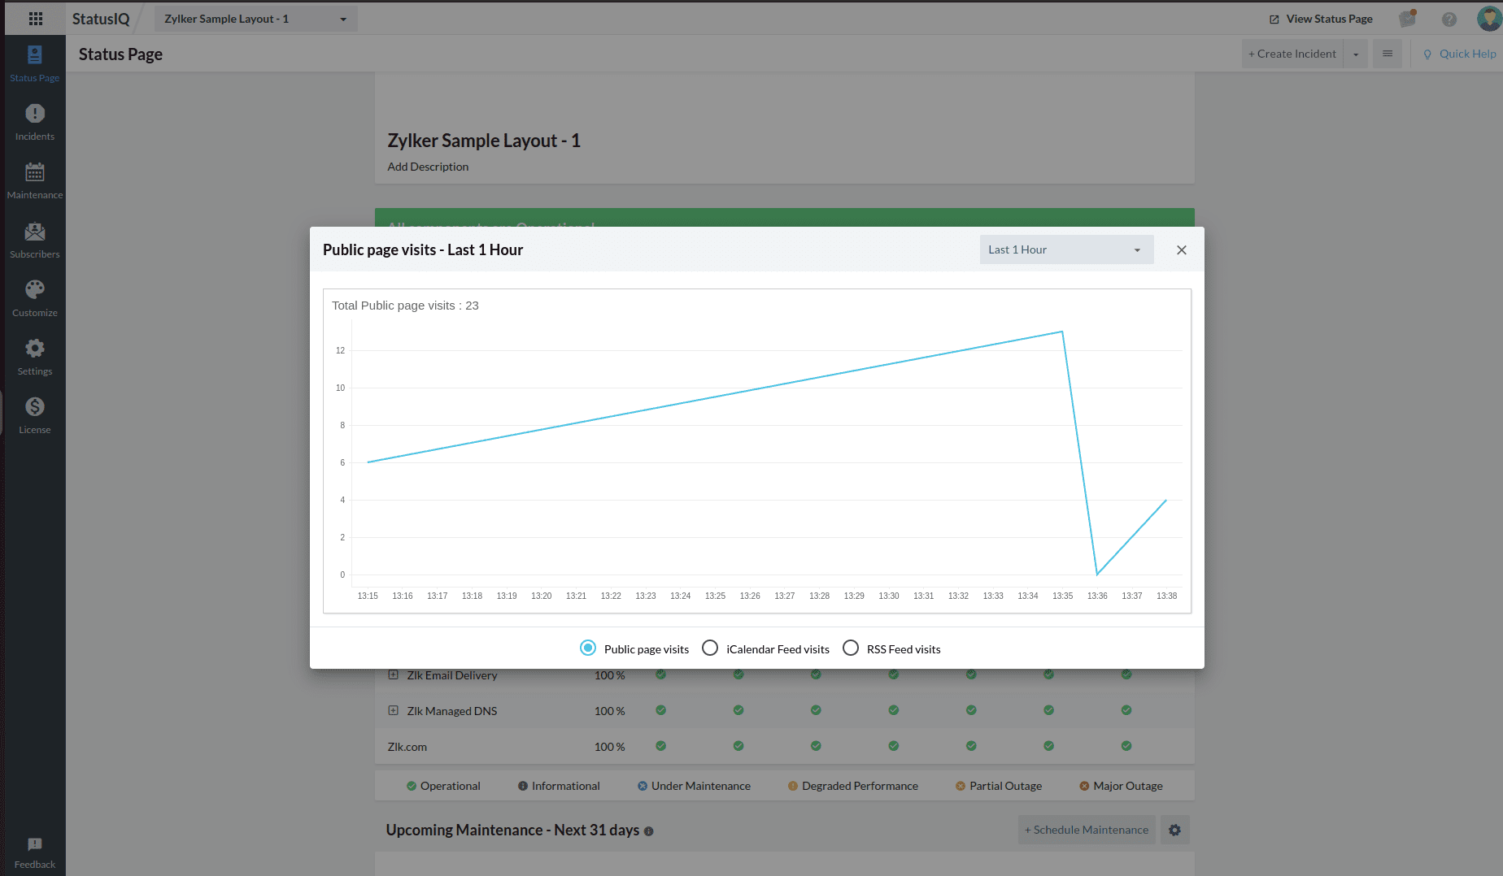Open the apps grid launcher icon
The height and width of the screenshot is (876, 1503).
(x=35, y=19)
